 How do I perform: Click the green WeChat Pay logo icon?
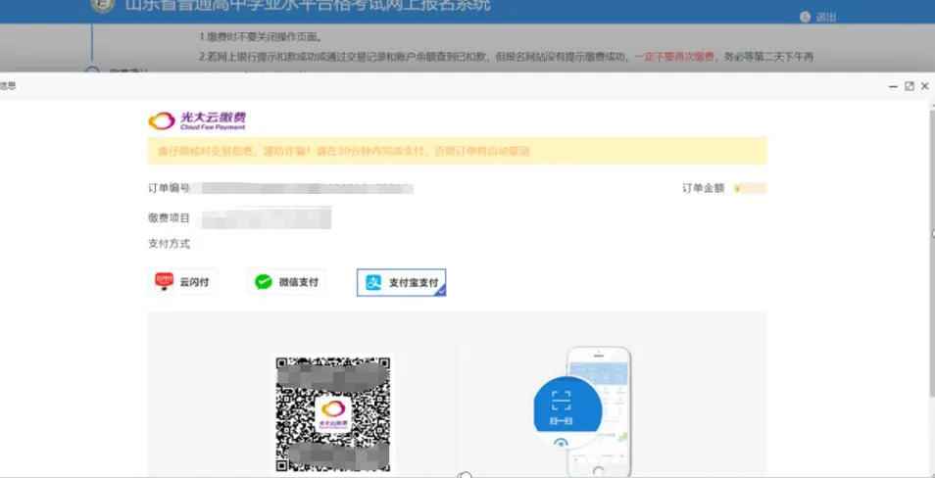pos(263,282)
